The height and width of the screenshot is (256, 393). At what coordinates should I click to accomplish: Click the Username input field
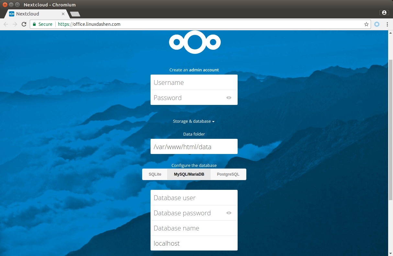point(194,82)
